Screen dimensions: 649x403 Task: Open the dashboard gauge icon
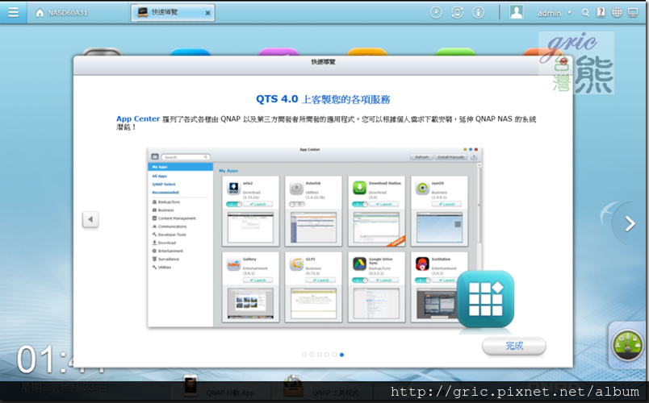[x=627, y=346]
